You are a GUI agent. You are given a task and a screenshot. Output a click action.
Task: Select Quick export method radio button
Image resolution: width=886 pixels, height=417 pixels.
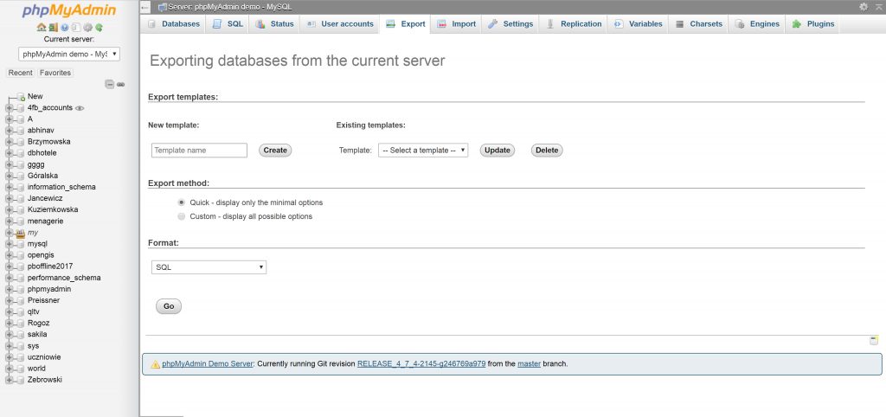click(182, 202)
